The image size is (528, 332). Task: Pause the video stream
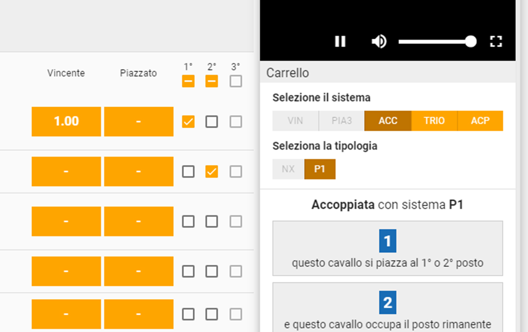340,41
